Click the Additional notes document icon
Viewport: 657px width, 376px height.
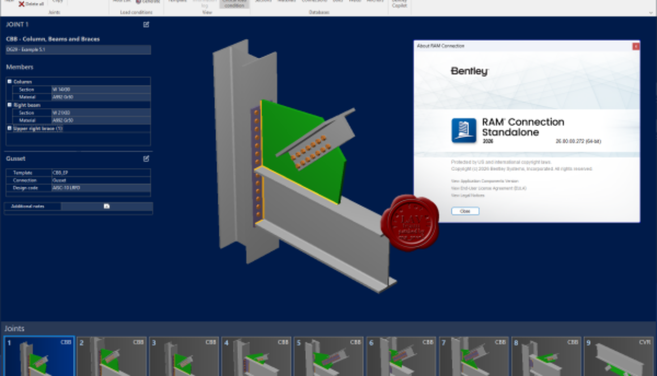(106, 206)
